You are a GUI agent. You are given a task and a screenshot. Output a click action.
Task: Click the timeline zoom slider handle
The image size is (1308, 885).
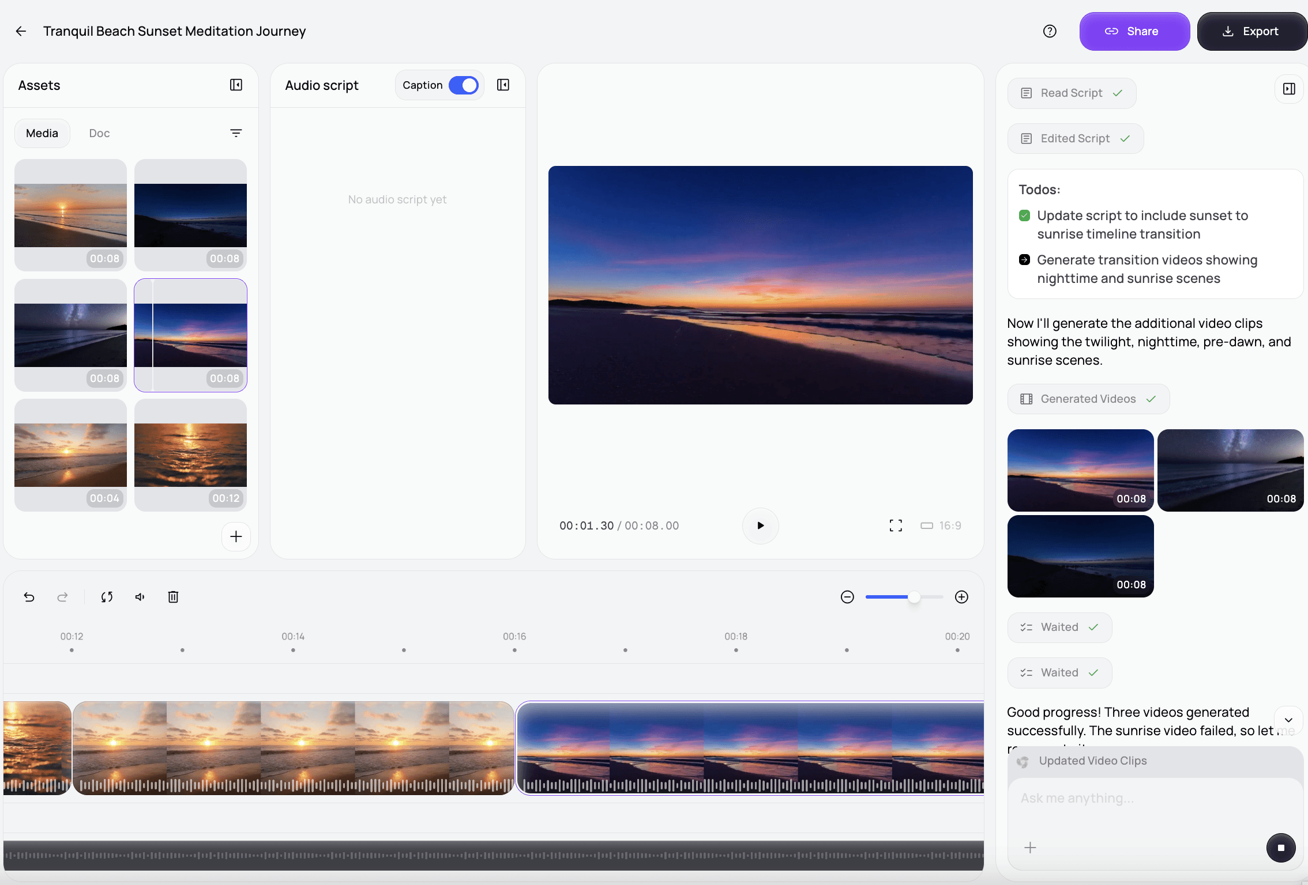pyautogui.click(x=914, y=597)
